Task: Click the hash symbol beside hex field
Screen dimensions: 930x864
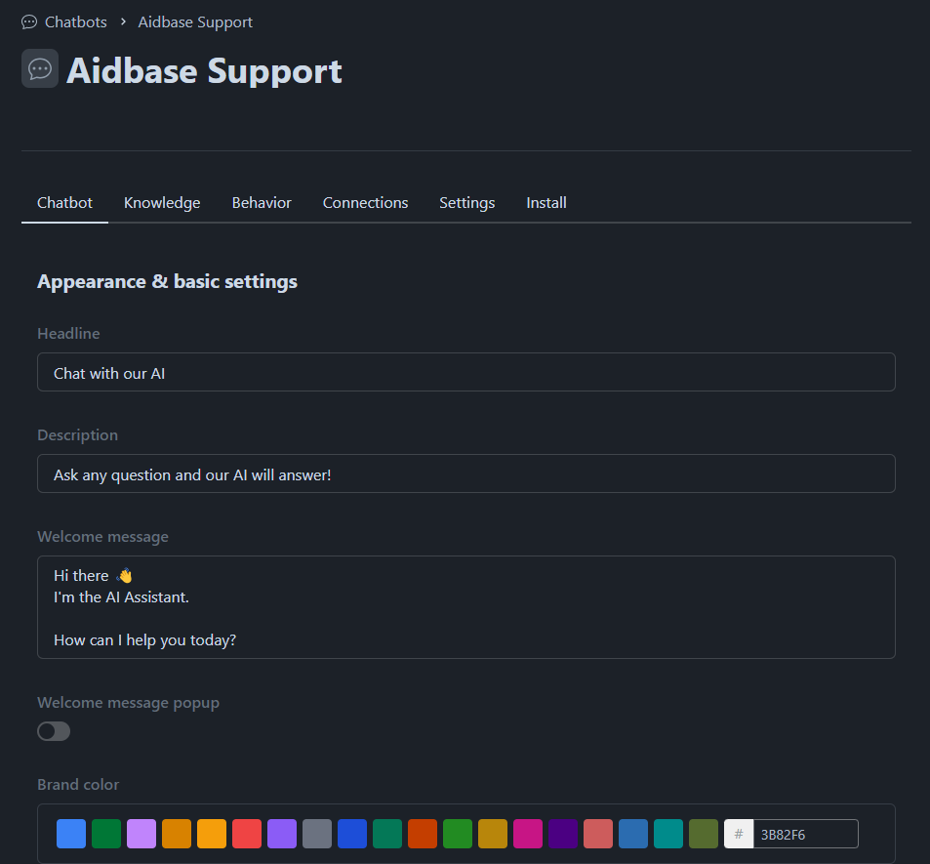Action: (x=739, y=834)
